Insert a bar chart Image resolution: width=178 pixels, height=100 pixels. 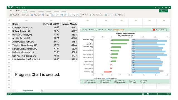66,15
